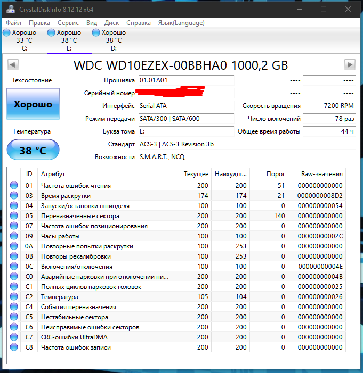
Task: Open the Язык(Language) menu
Action: click(x=181, y=23)
